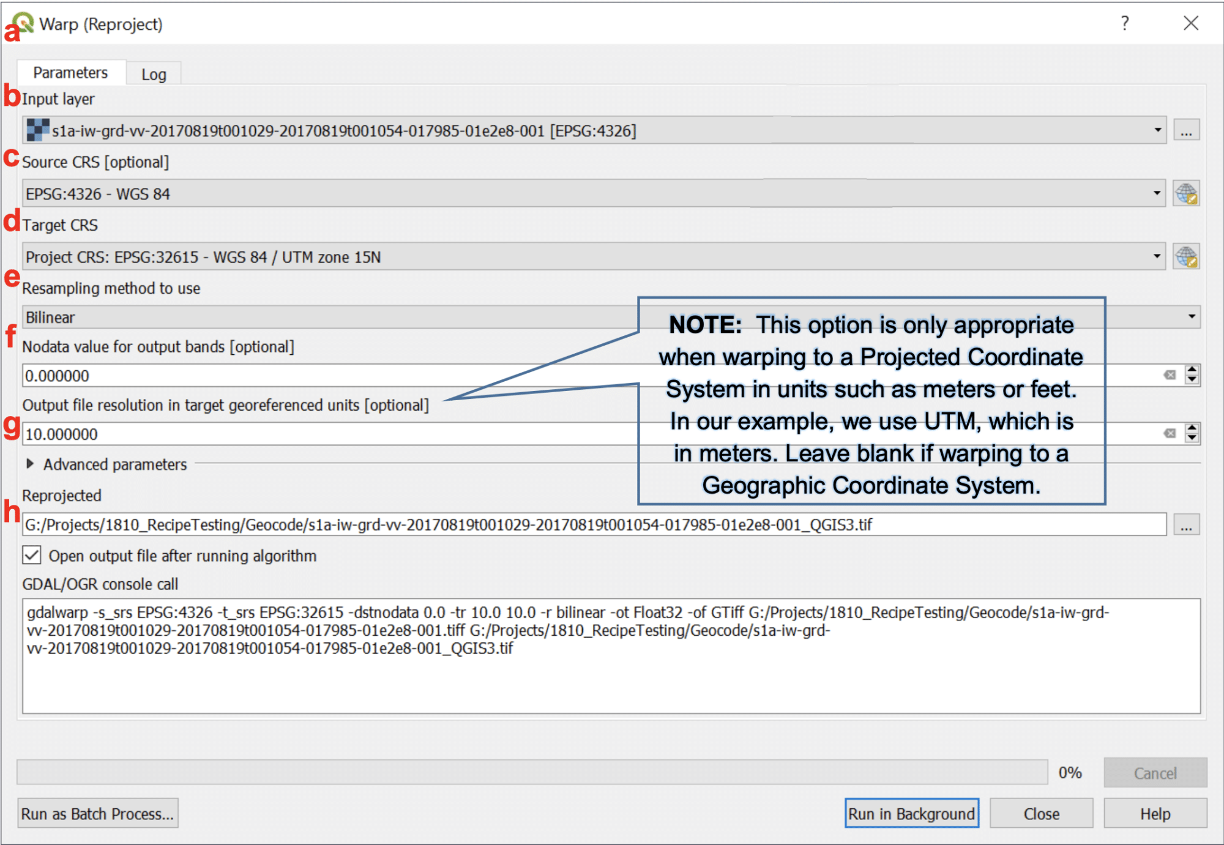Click Run as Batch Process button
1224x845 pixels.
click(98, 814)
